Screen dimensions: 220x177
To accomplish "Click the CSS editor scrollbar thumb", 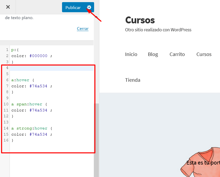I will 96,140.
